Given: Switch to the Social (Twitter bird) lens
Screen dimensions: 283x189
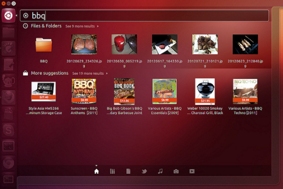Looking at the screenshot, I should point(144,171).
